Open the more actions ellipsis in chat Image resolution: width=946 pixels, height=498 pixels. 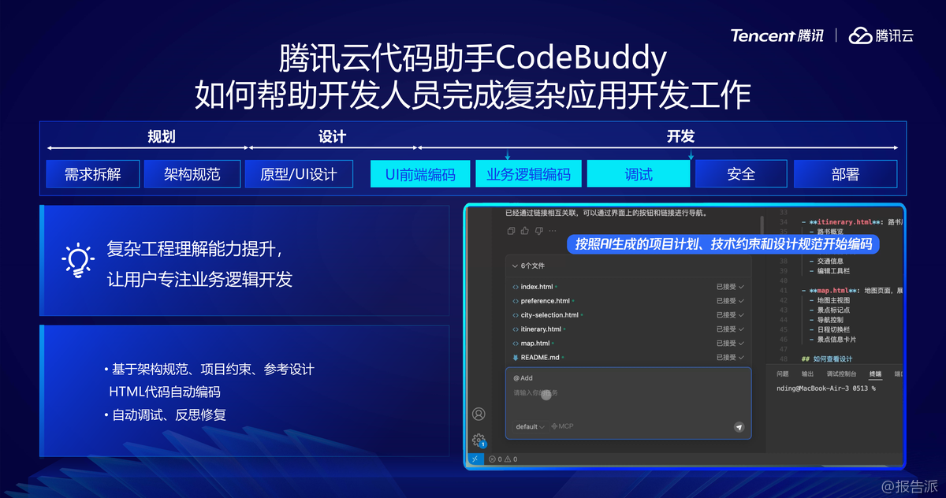[x=553, y=231]
